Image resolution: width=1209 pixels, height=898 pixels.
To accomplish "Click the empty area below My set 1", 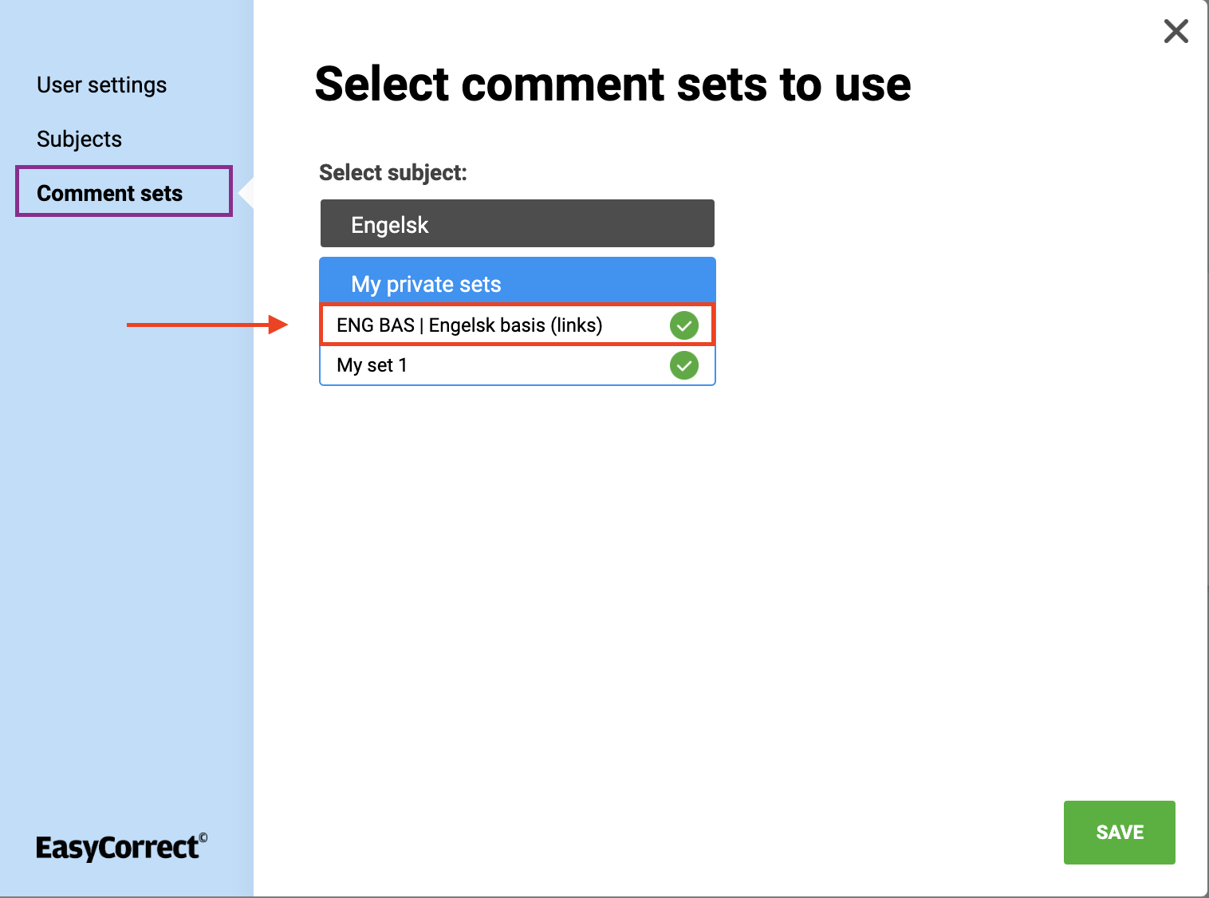I will pyautogui.click(x=517, y=558).
